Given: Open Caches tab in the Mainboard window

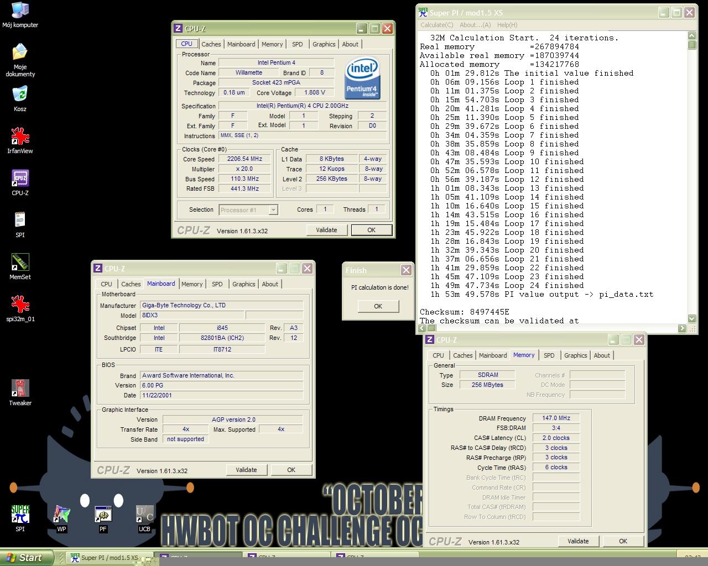Looking at the screenshot, I should pos(131,284).
